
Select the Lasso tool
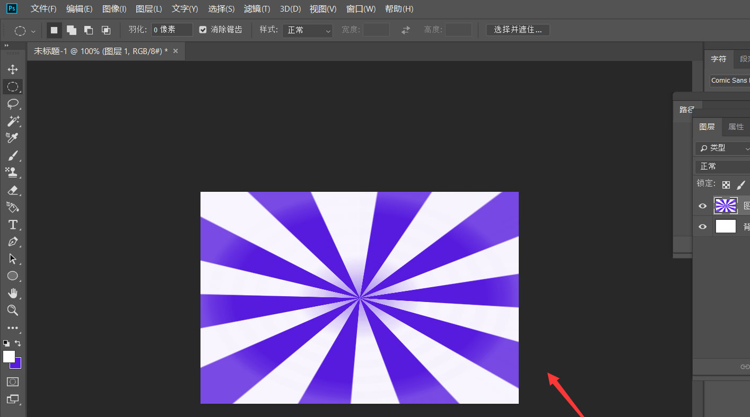(13, 104)
